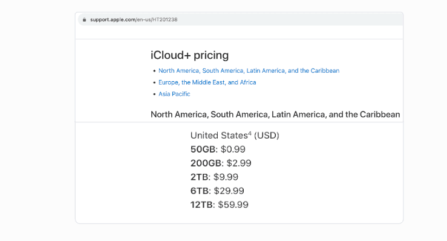Open North America, South America link
The image size is (447, 241).
[x=249, y=70]
